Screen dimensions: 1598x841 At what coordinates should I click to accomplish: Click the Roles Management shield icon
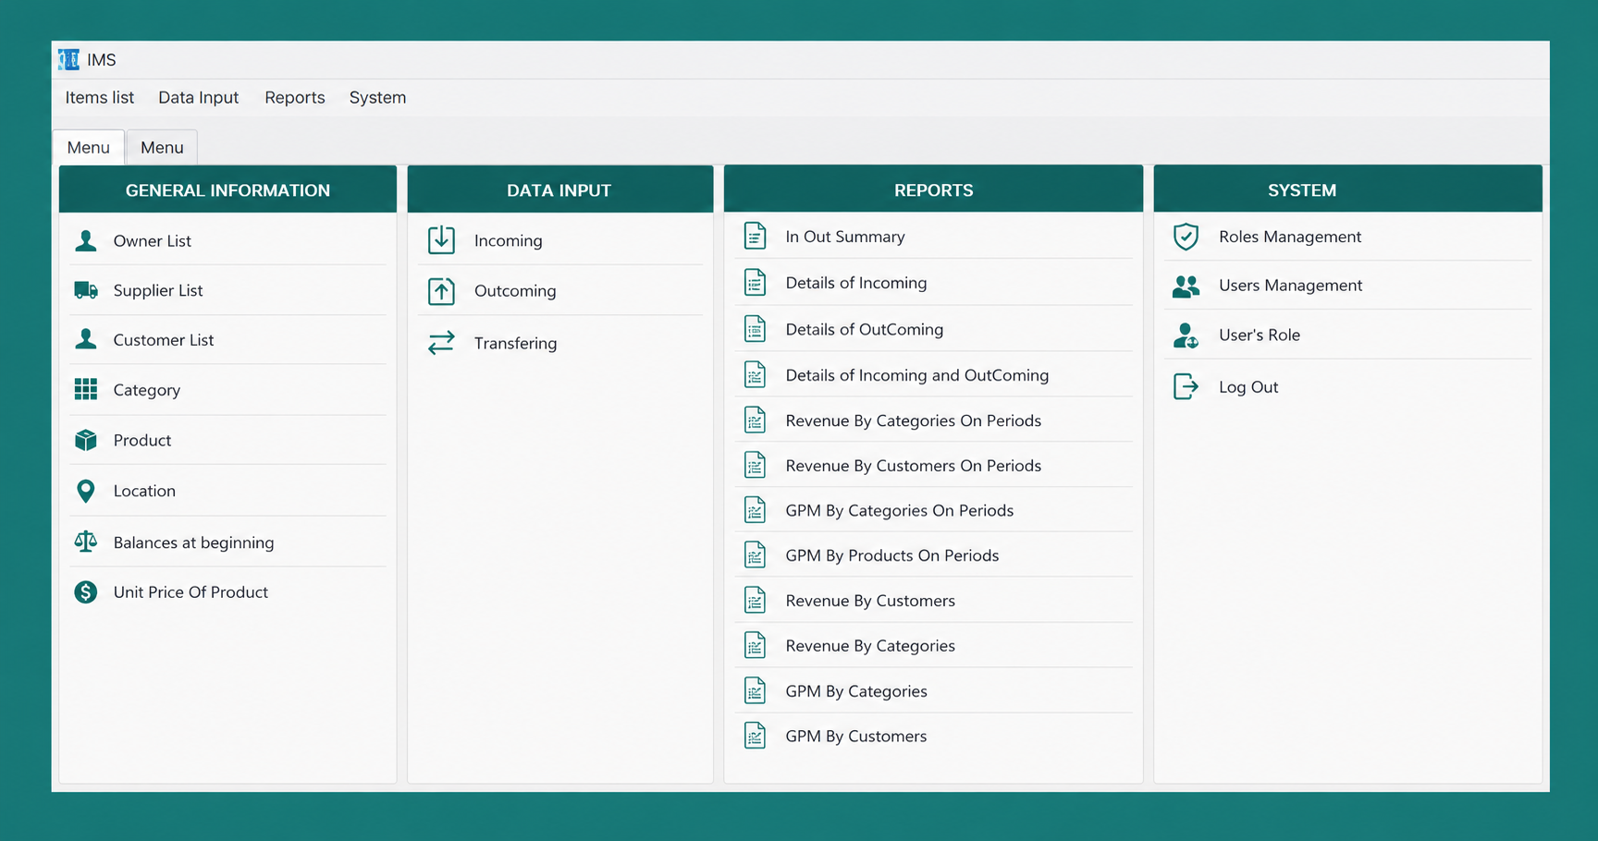1186,237
